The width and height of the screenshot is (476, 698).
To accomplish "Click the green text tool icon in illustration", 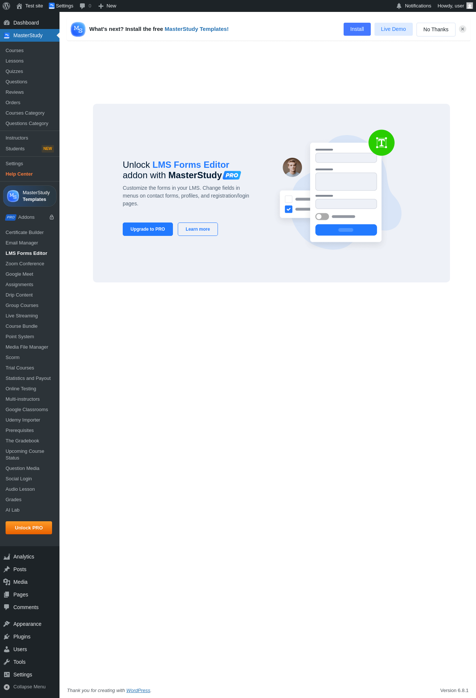I will [382, 143].
